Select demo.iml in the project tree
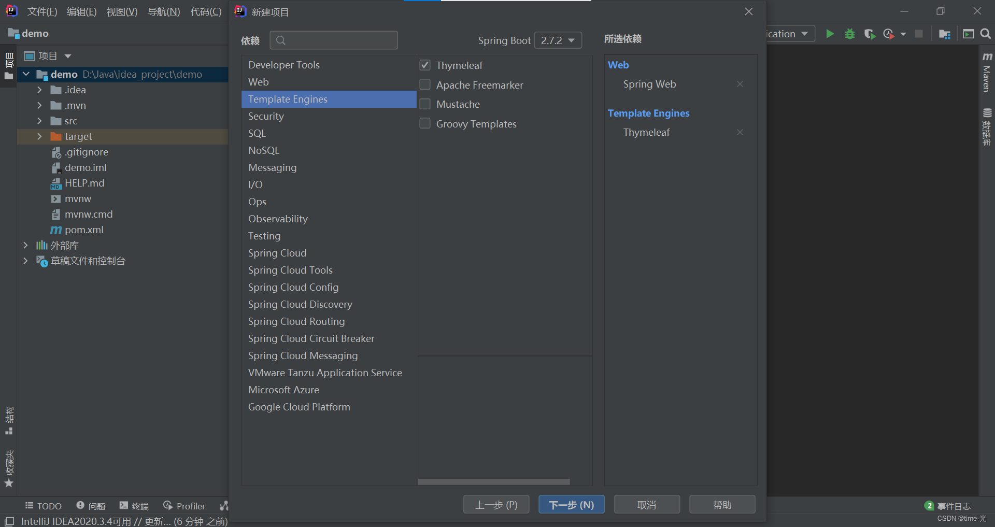The width and height of the screenshot is (995, 527). click(x=79, y=167)
